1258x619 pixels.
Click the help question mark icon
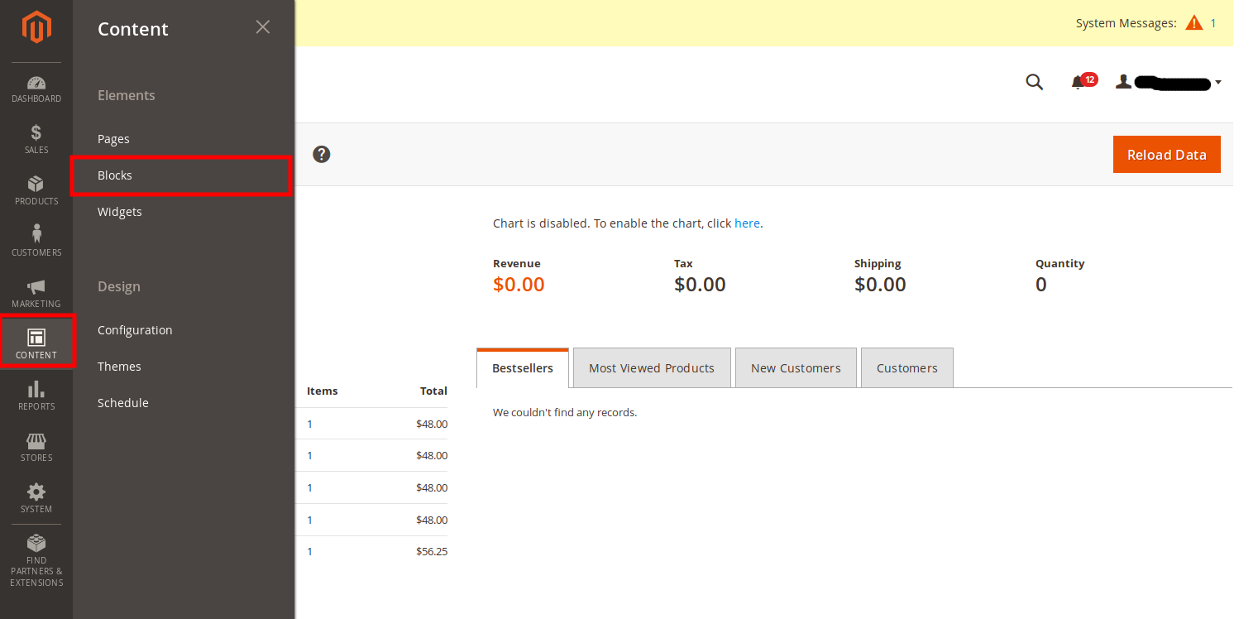click(322, 154)
